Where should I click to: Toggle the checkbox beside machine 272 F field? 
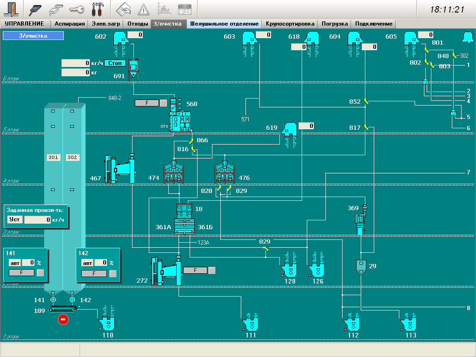(x=212, y=270)
